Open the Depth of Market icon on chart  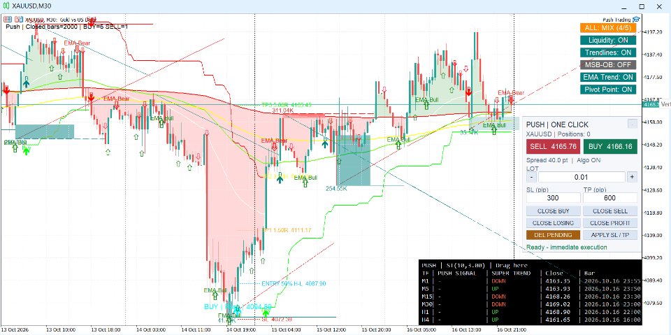point(18,19)
